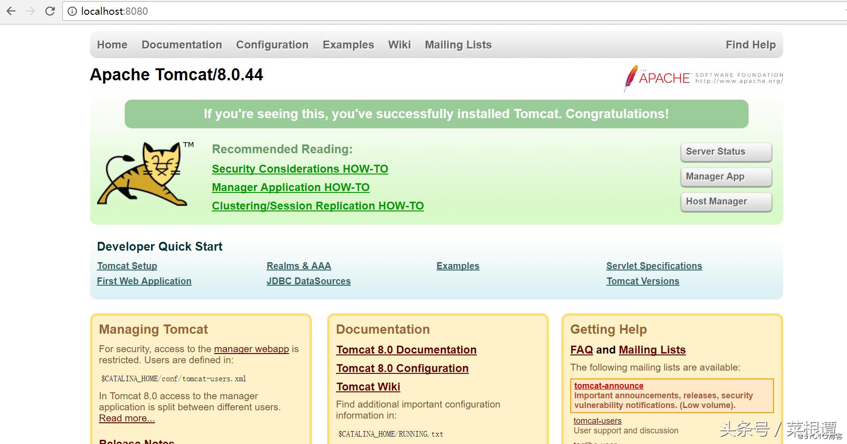
Task: Open the Home nav item
Action: pyautogui.click(x=112, y=45)
